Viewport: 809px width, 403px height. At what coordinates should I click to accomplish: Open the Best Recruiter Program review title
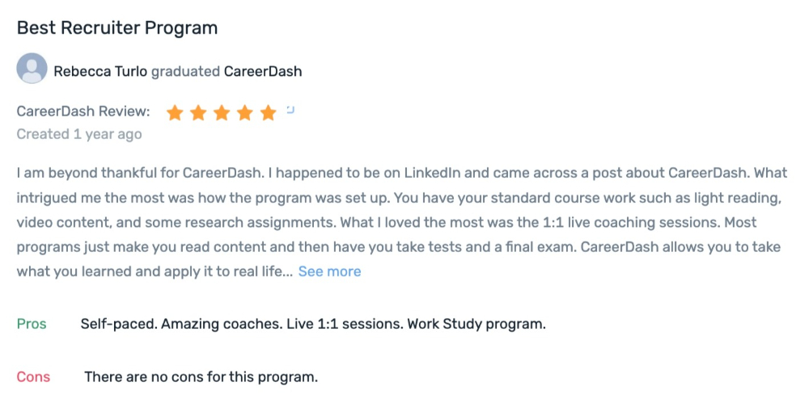117,27
